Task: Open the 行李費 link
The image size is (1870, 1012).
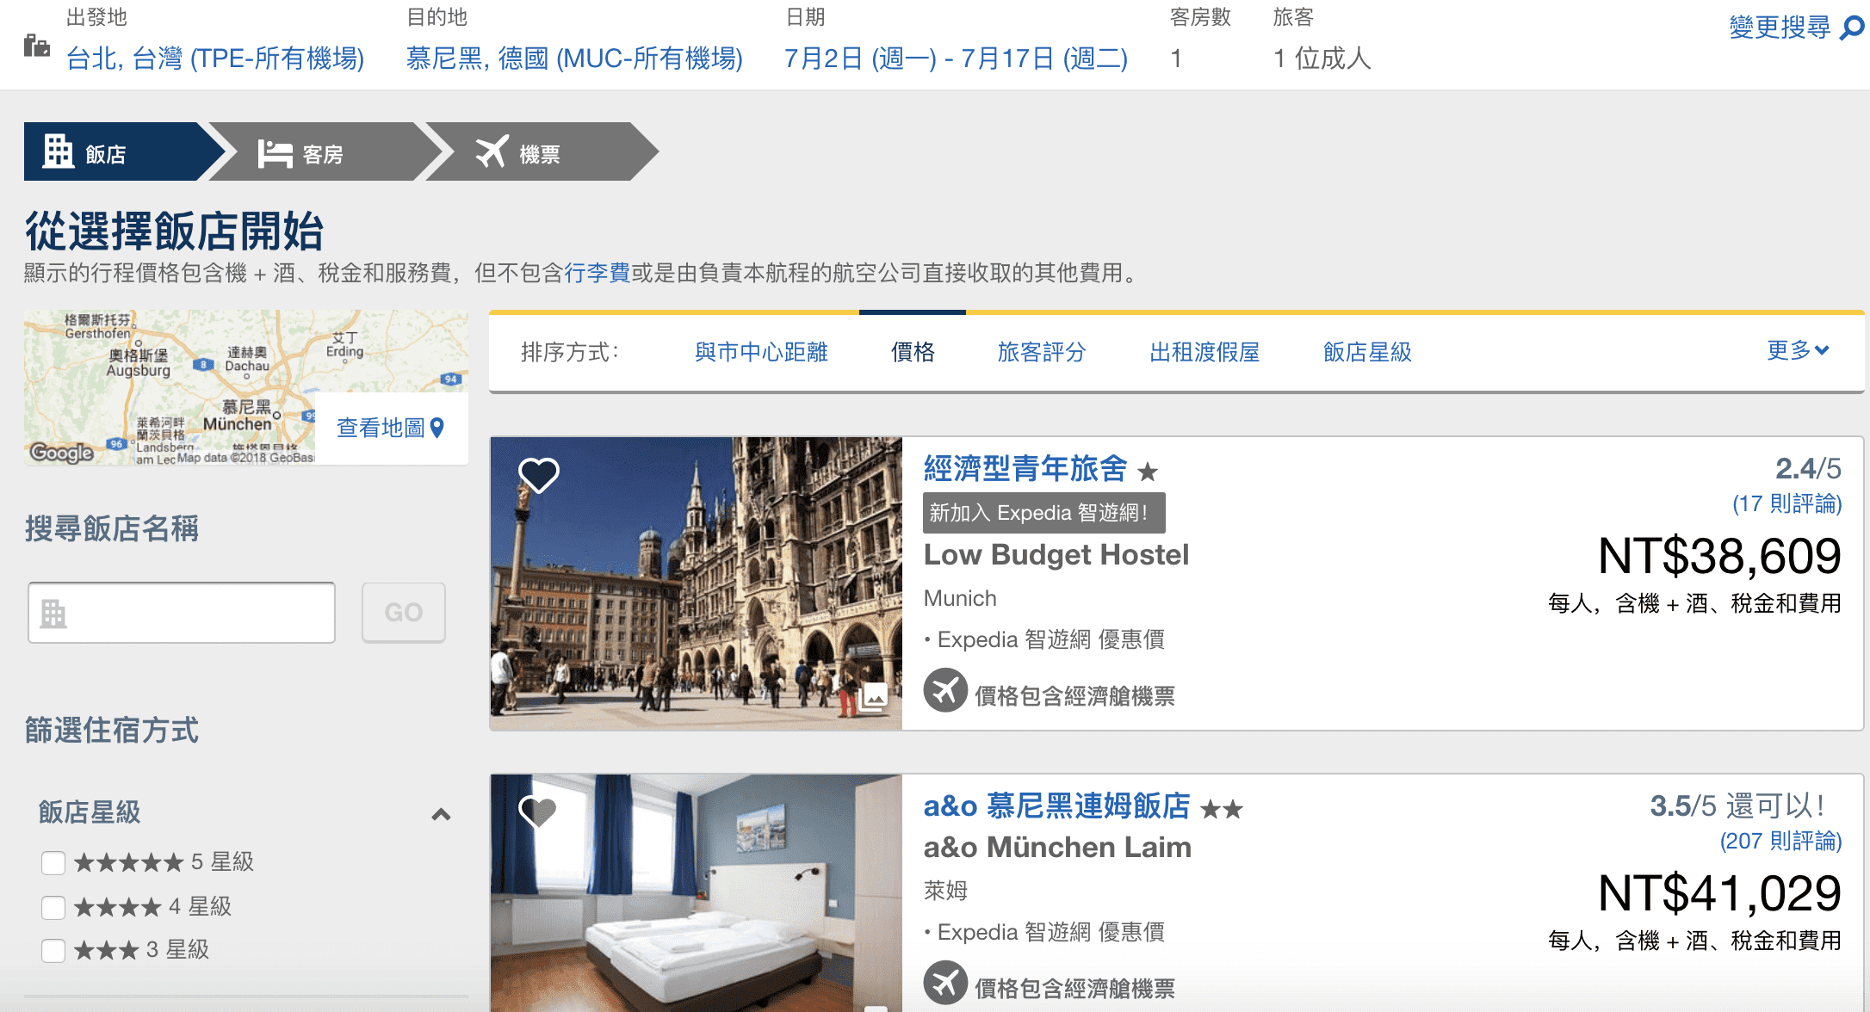Action: click(x=597, y=273)
